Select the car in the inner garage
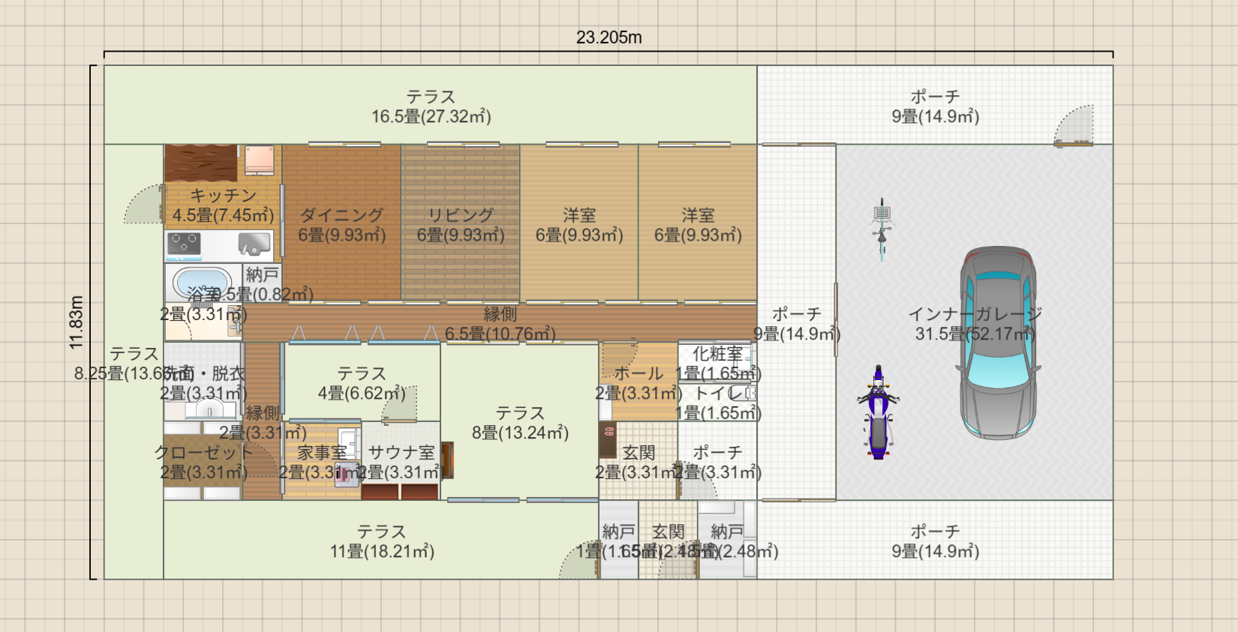This screenshot has width=1238, height=632. tap(998, 343)
